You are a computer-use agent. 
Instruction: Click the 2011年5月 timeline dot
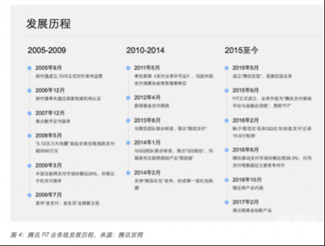coord(128,68)
